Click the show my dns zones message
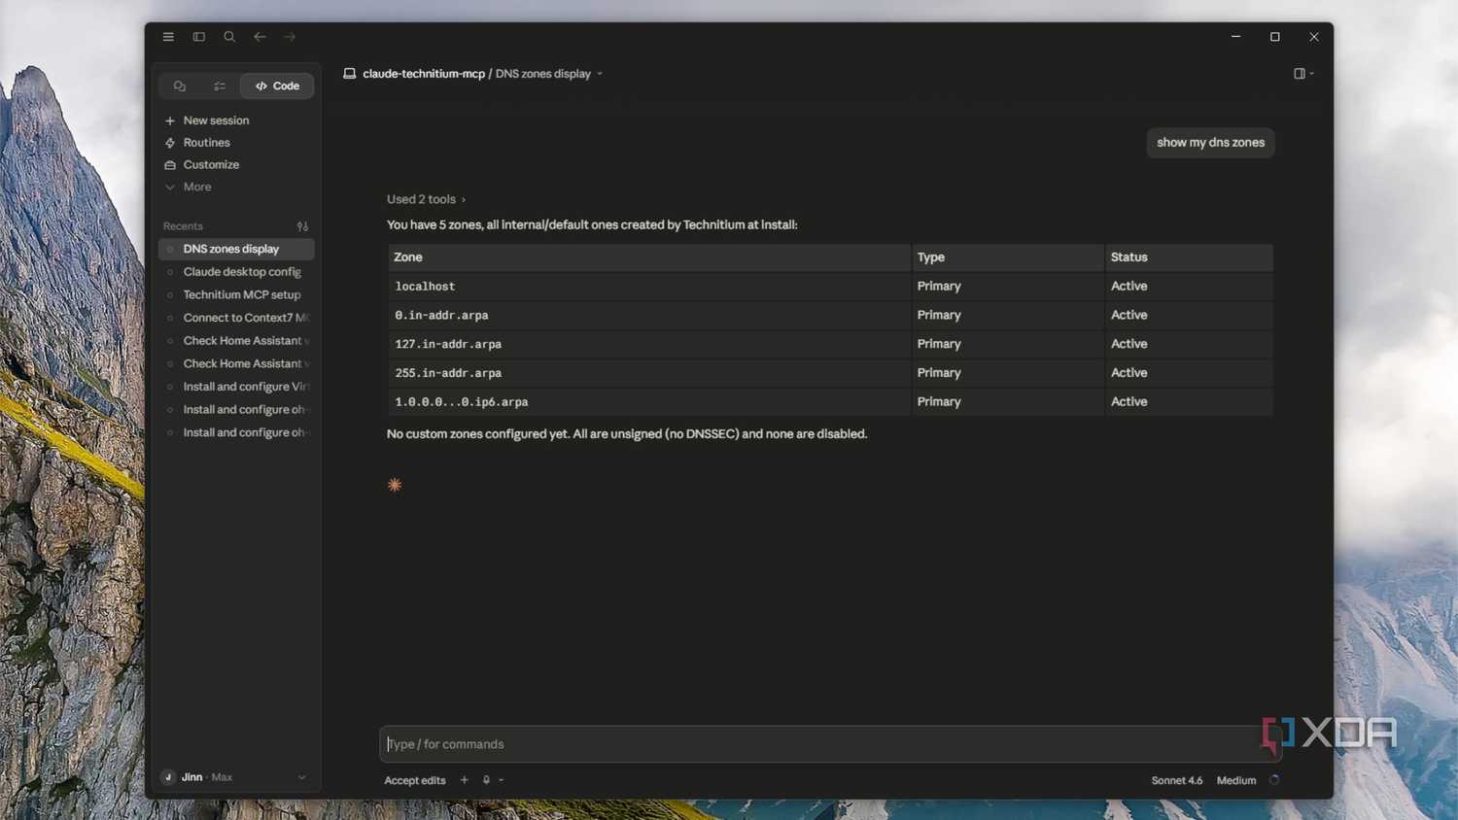1458x820 pixels. click(1210, 143)
